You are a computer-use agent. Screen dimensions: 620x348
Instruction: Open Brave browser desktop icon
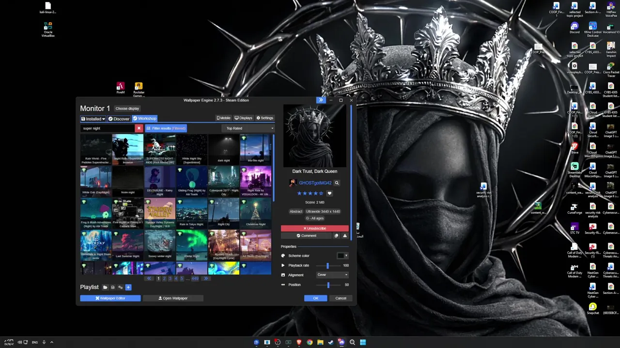click(574, 148)
